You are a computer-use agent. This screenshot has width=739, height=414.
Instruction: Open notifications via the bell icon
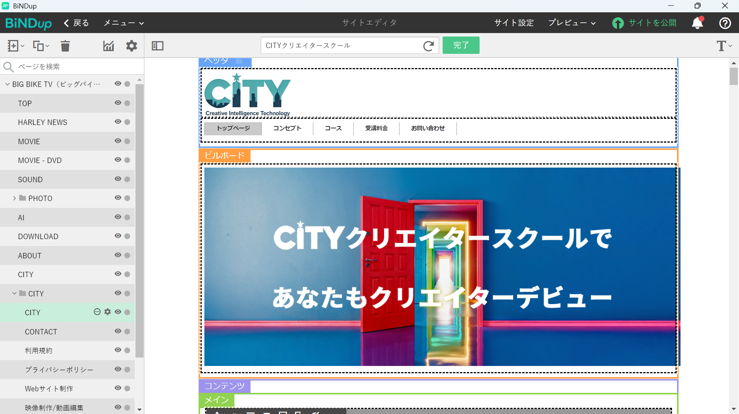(x=697, y=23)
